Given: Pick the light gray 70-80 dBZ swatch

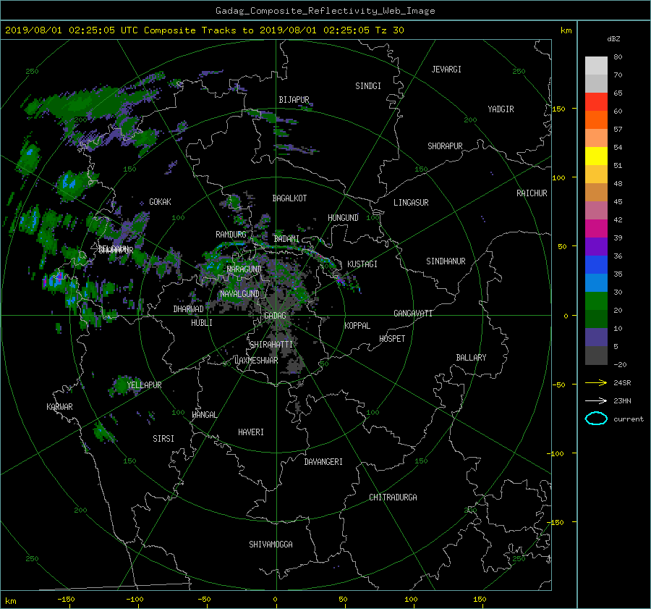Looking at the screenshot, I should (596, 65).
